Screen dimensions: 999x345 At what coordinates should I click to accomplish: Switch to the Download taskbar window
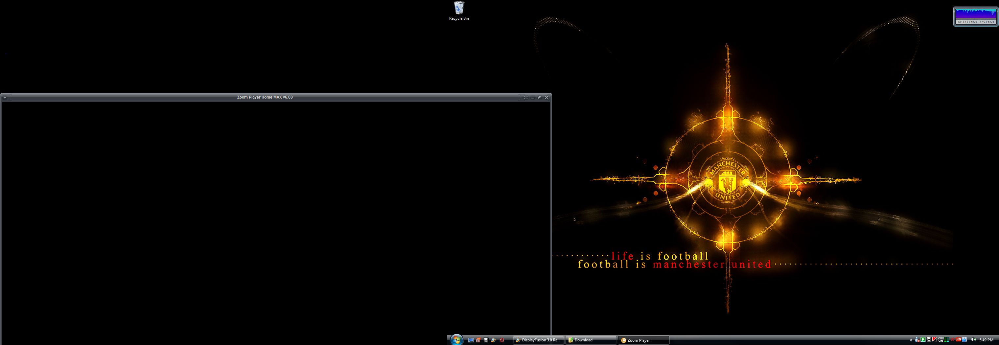[590, 340]
